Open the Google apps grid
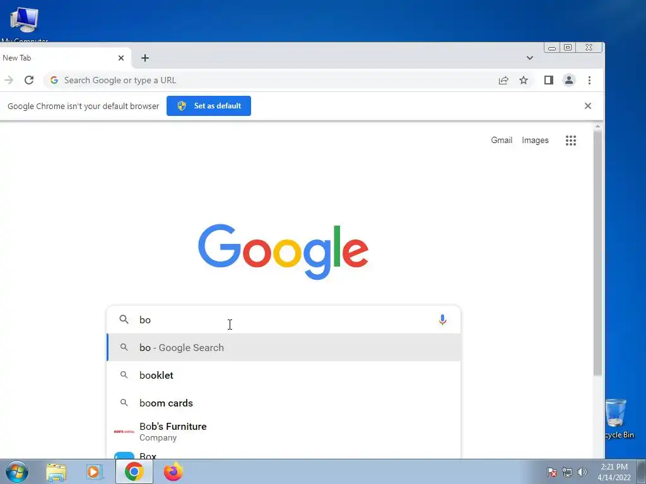This screenshot has height=484, width=646. pos(570,141)
